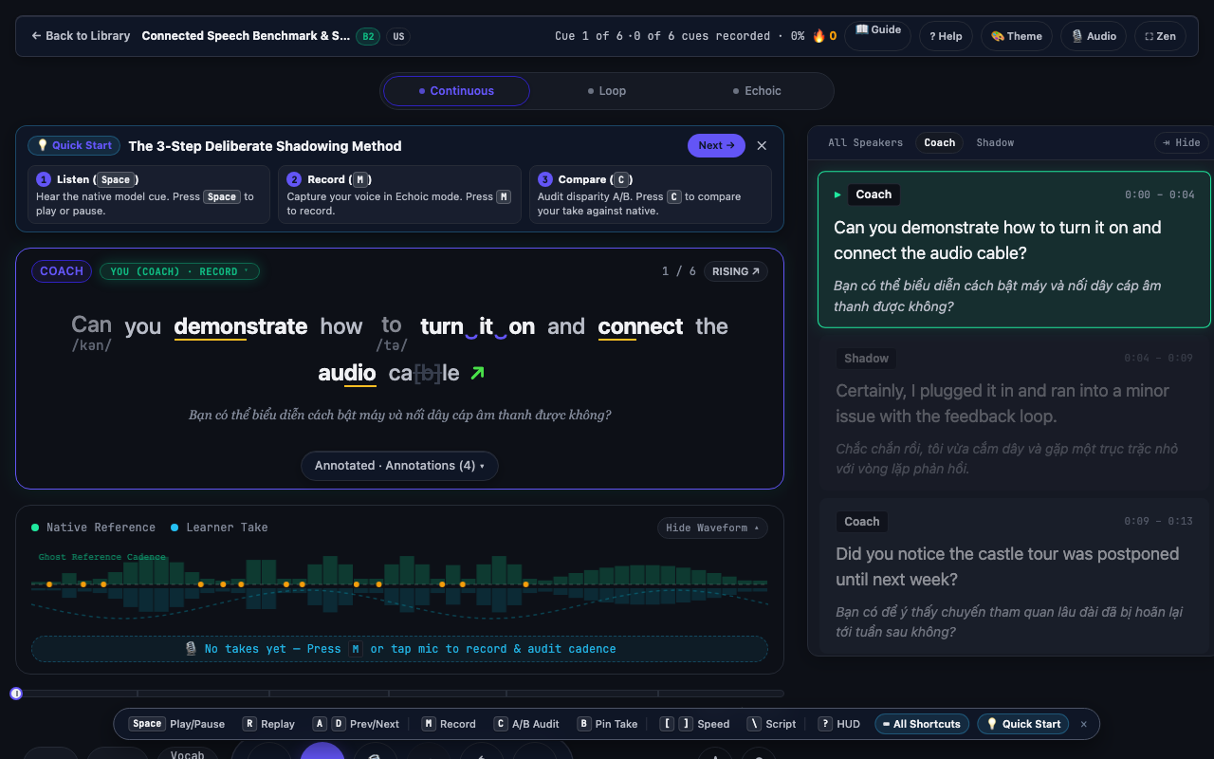Collapse the transcript panel using Hide
Image resolution: width=1214 pixels, height=759 pixels.
click(1182, 142)
